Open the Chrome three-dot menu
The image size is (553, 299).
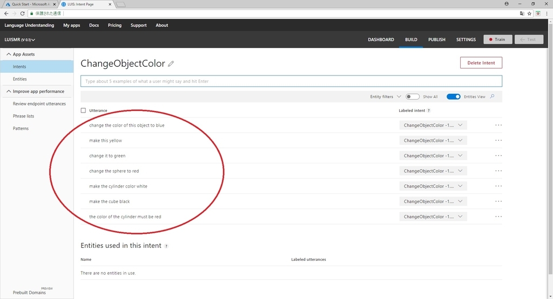click(547, 13)
